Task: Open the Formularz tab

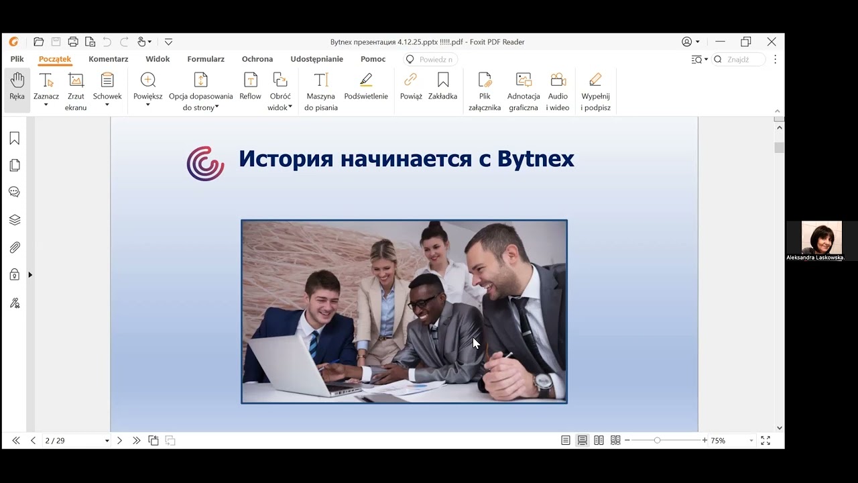Action: click(206, 59)
